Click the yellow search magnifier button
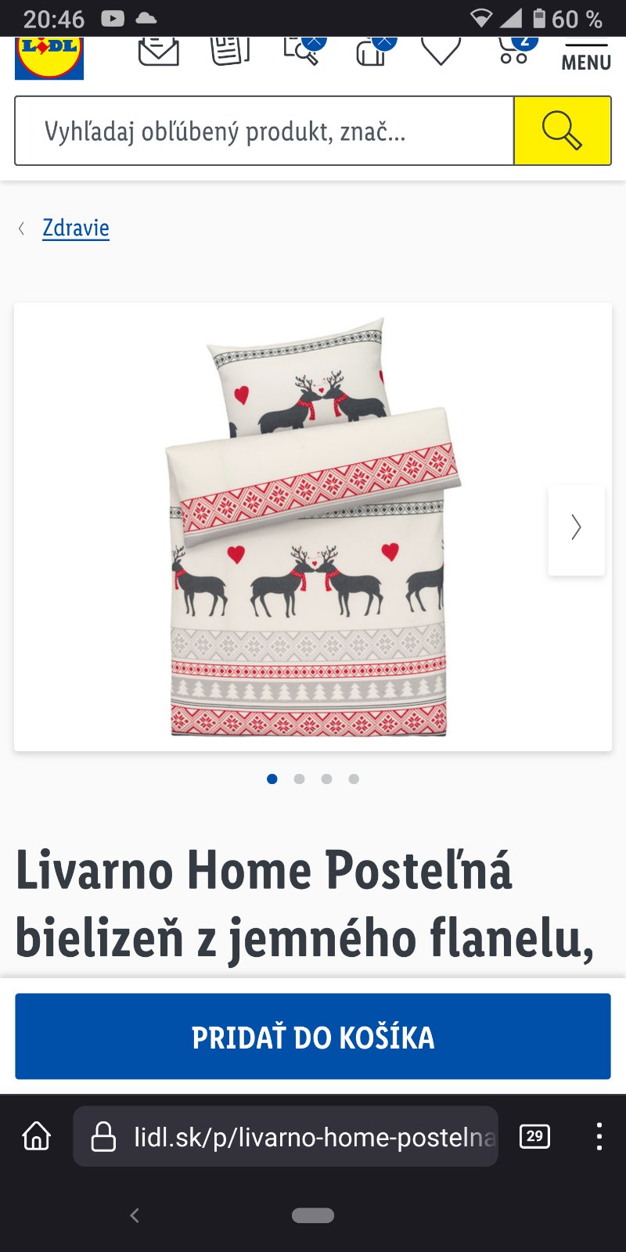This screenshot has height=1252, width=626. [563, 131]
